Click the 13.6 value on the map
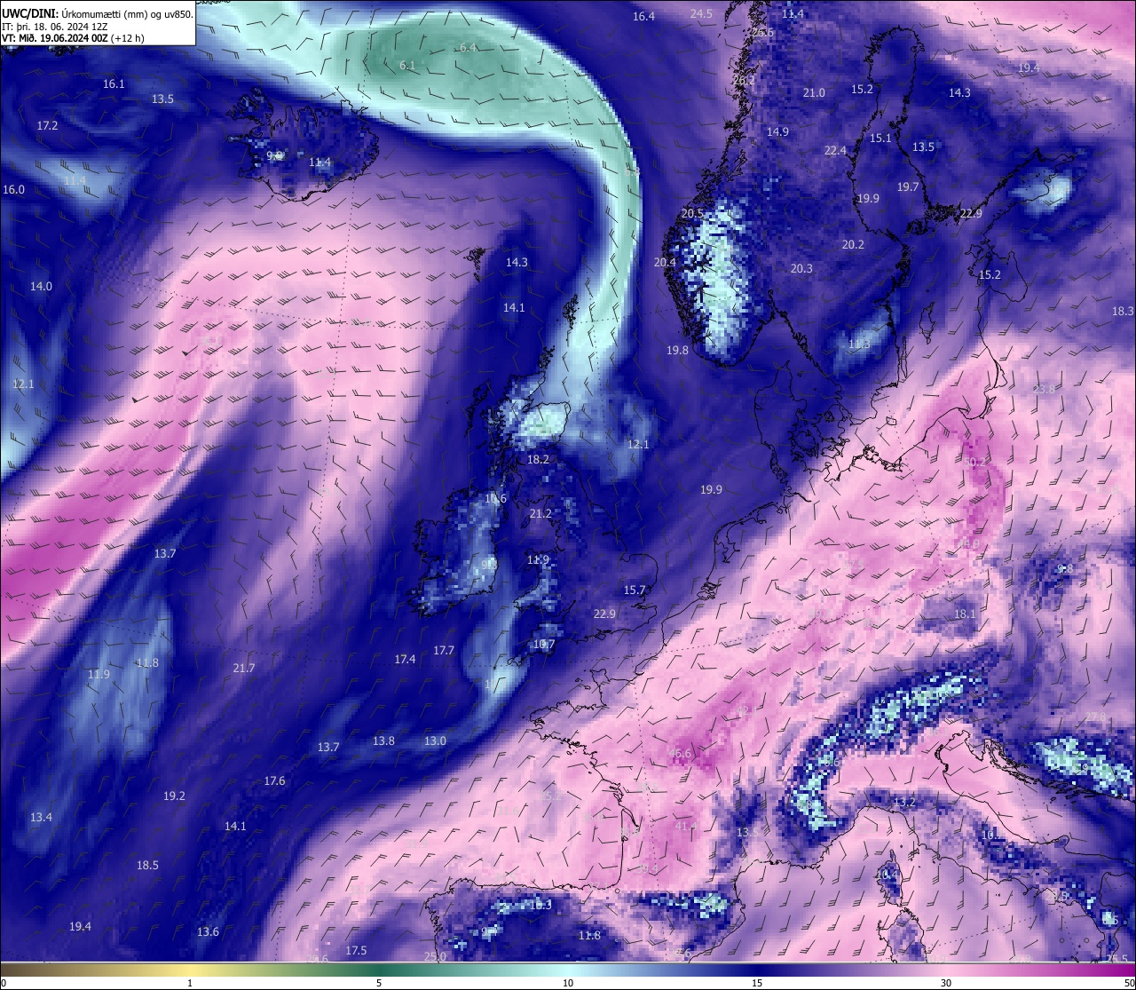Image resolution: width=1136 pixels, height=990 pixels. pos(208,932)
